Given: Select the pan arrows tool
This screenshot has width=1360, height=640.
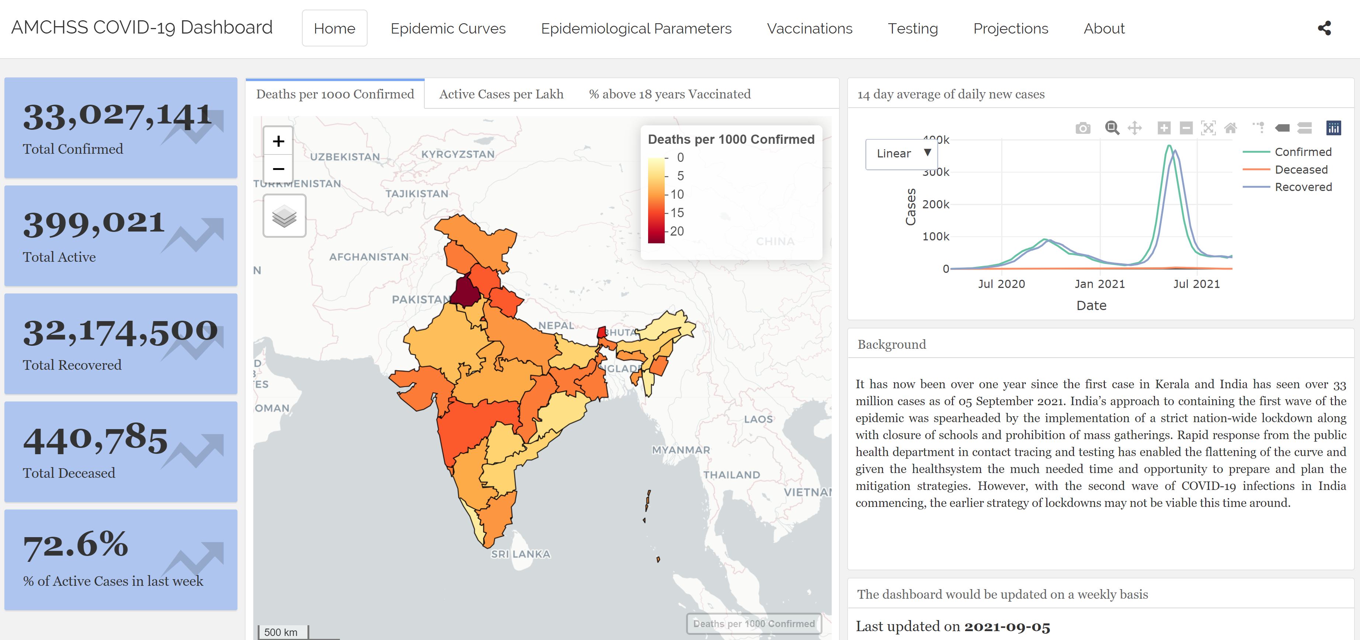Looking at the screenshot, I should pyautogui.click(x=1135, y=128).
